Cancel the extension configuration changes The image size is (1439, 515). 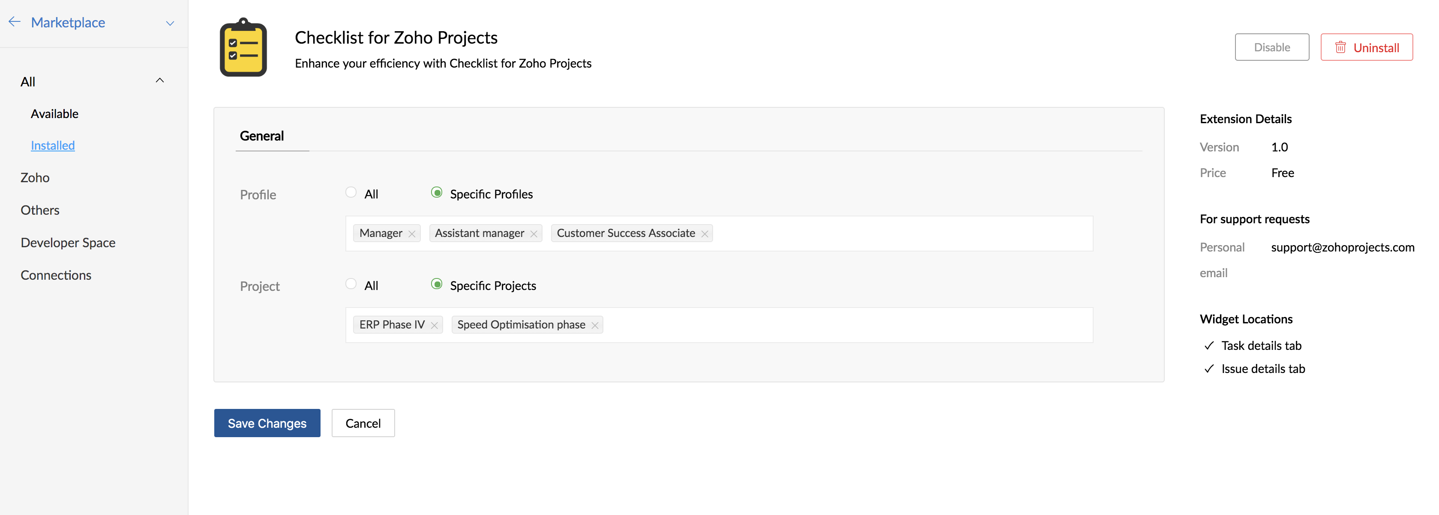pyautogui.click(x=363, y=423)
